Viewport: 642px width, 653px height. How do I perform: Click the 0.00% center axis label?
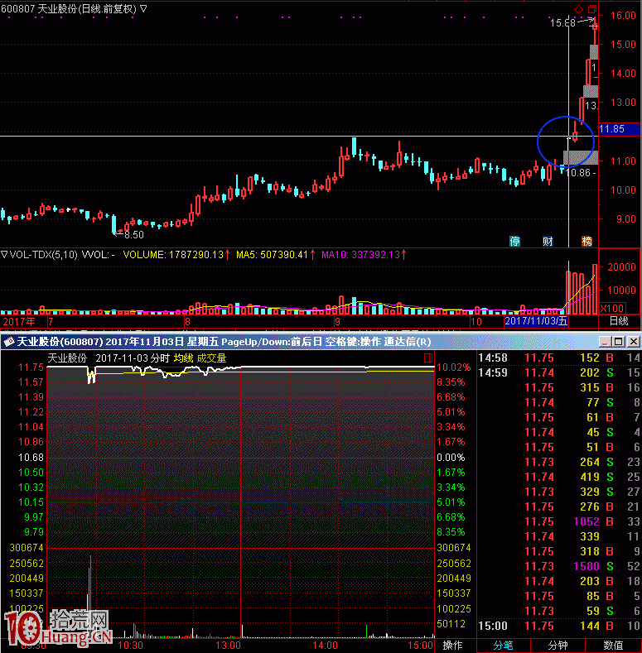[x=451, y=458]
